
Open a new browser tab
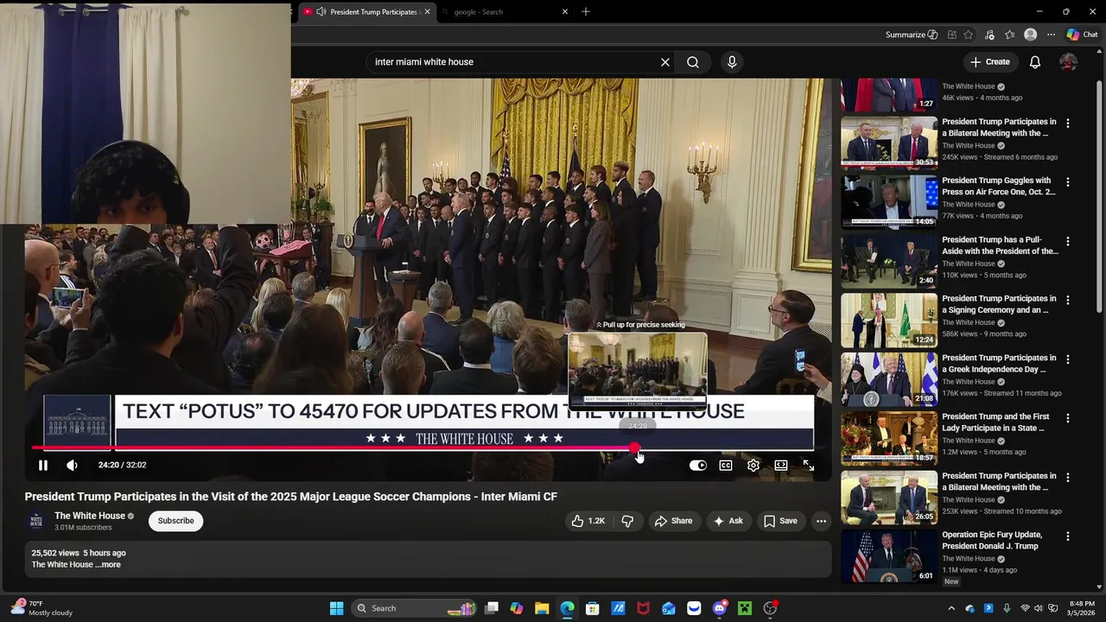click(586, 12)
